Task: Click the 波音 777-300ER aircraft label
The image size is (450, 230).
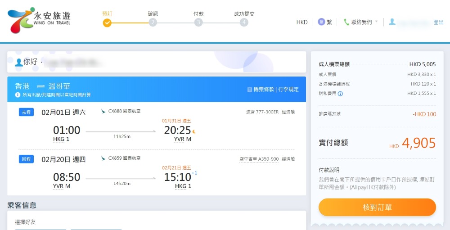Action: click(262, 112)
